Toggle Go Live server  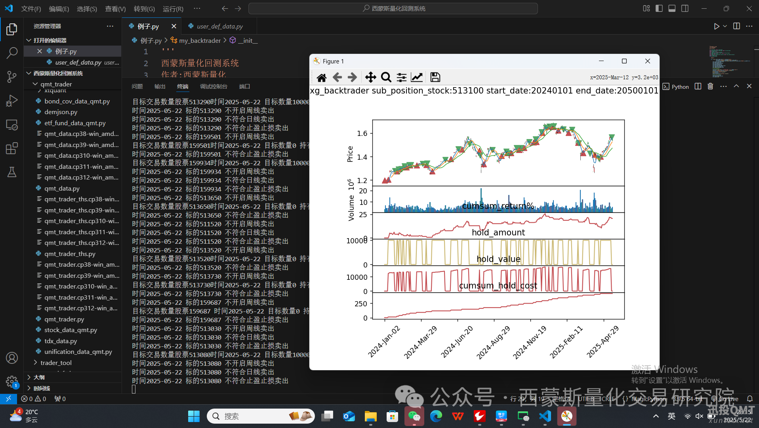point(725,399)
